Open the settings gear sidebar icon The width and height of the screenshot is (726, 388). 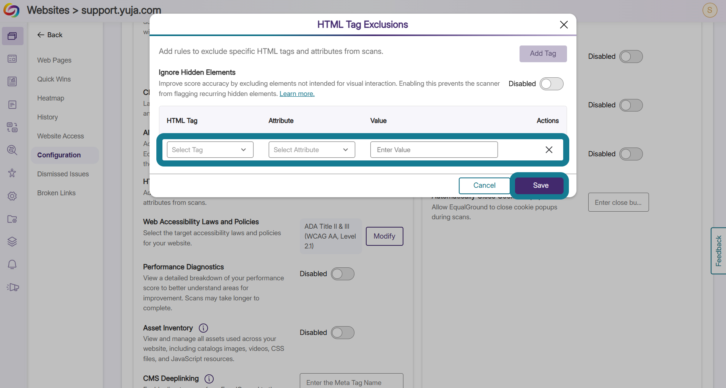(x=13, y=196)
